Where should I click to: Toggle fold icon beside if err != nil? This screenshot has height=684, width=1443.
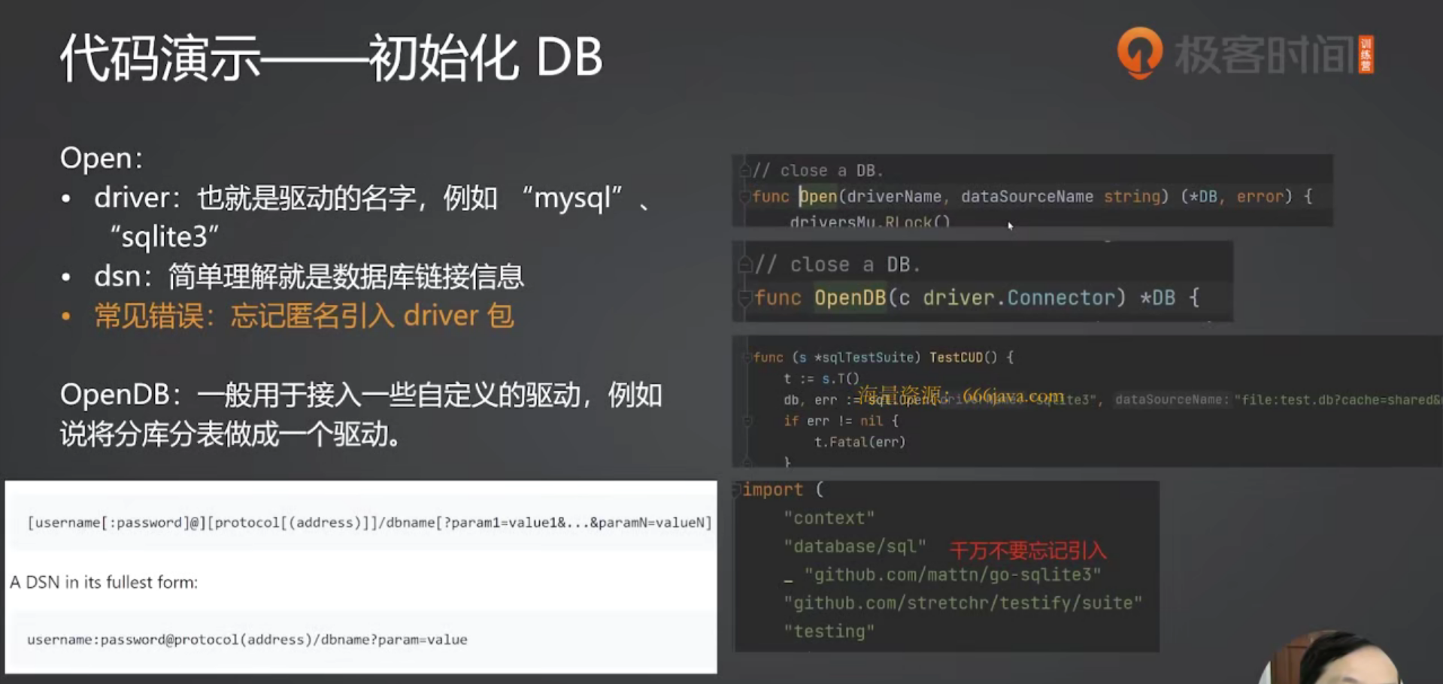[747, 421]
